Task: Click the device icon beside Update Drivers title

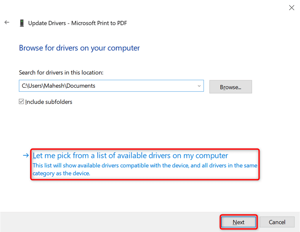Action: point(22,23)
